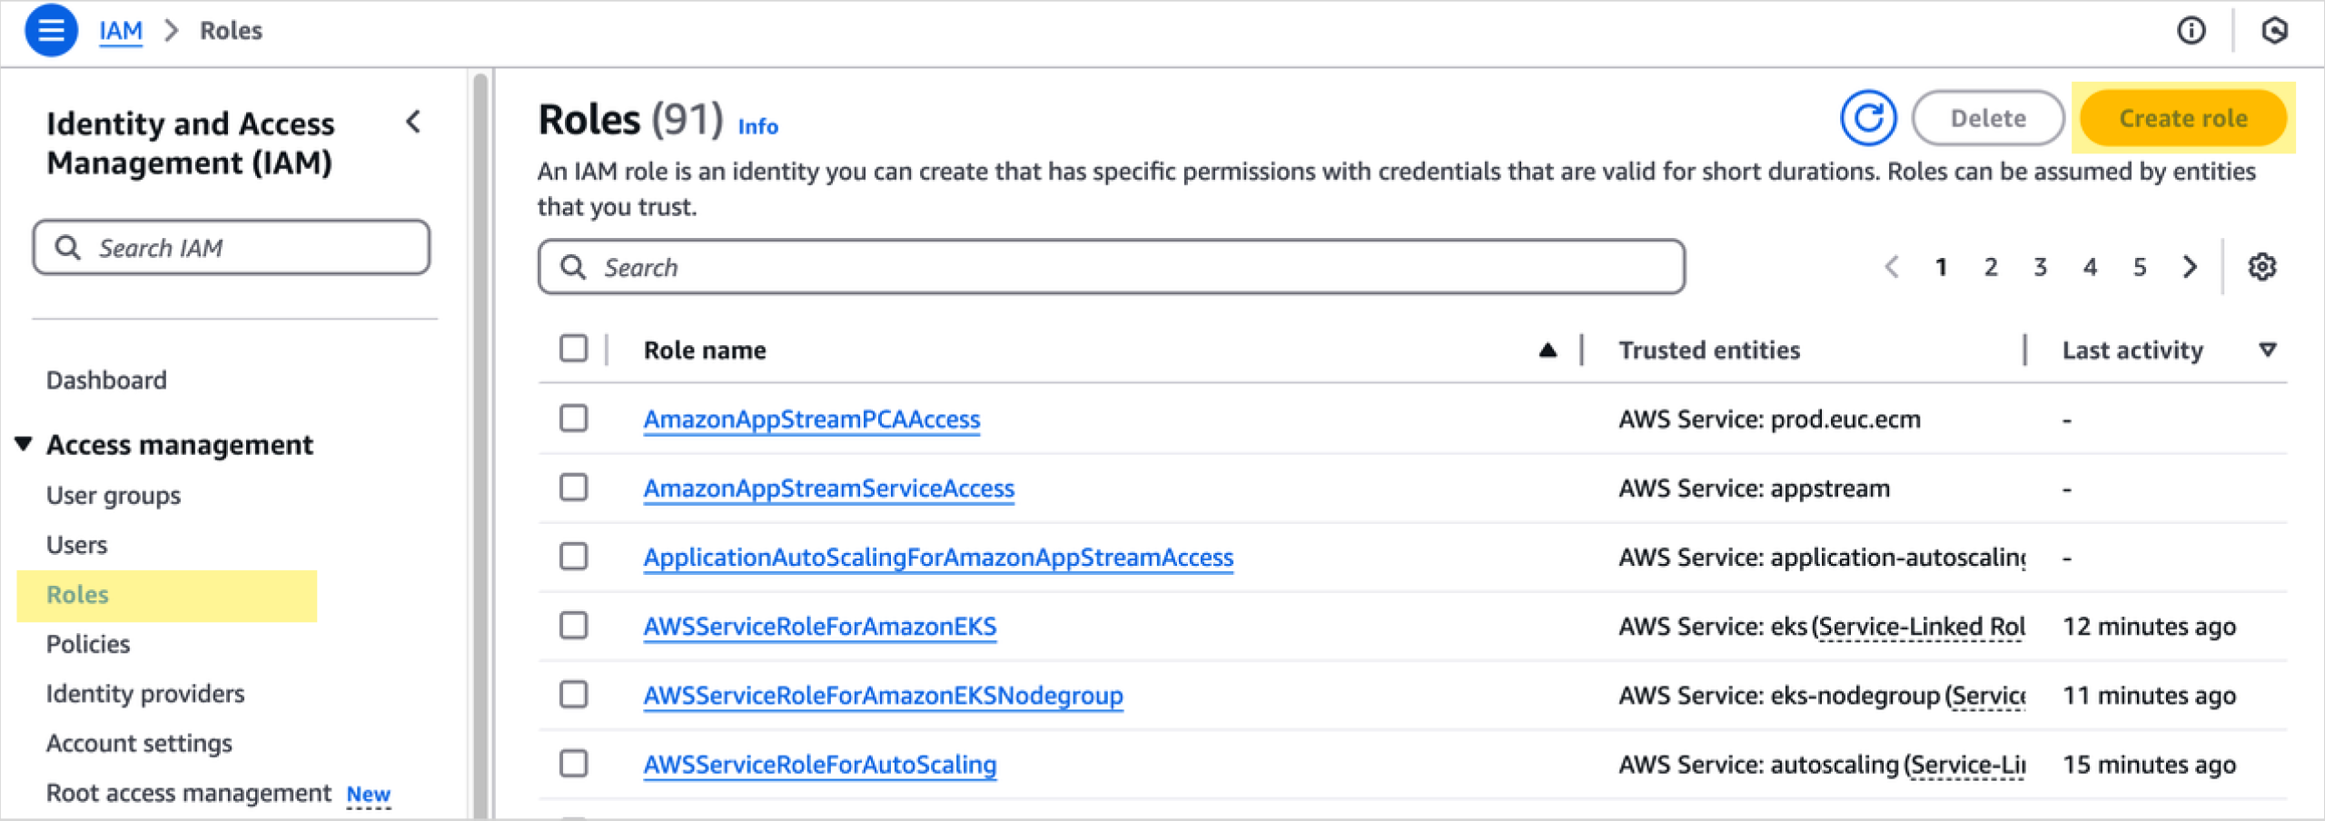The image size is (2325, 821).
Task: Sort by Last activity arrow
Action: pos(2268,351)
